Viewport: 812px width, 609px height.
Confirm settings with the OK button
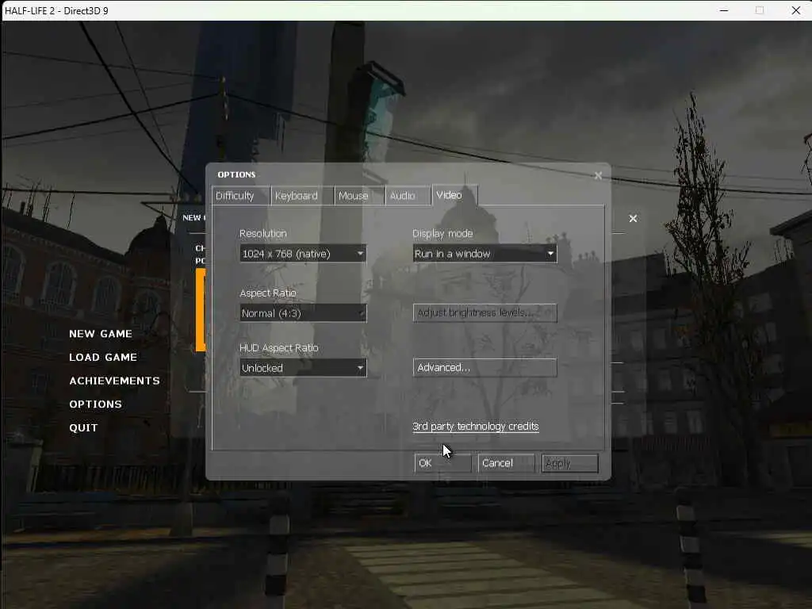(x=442, y=463)
